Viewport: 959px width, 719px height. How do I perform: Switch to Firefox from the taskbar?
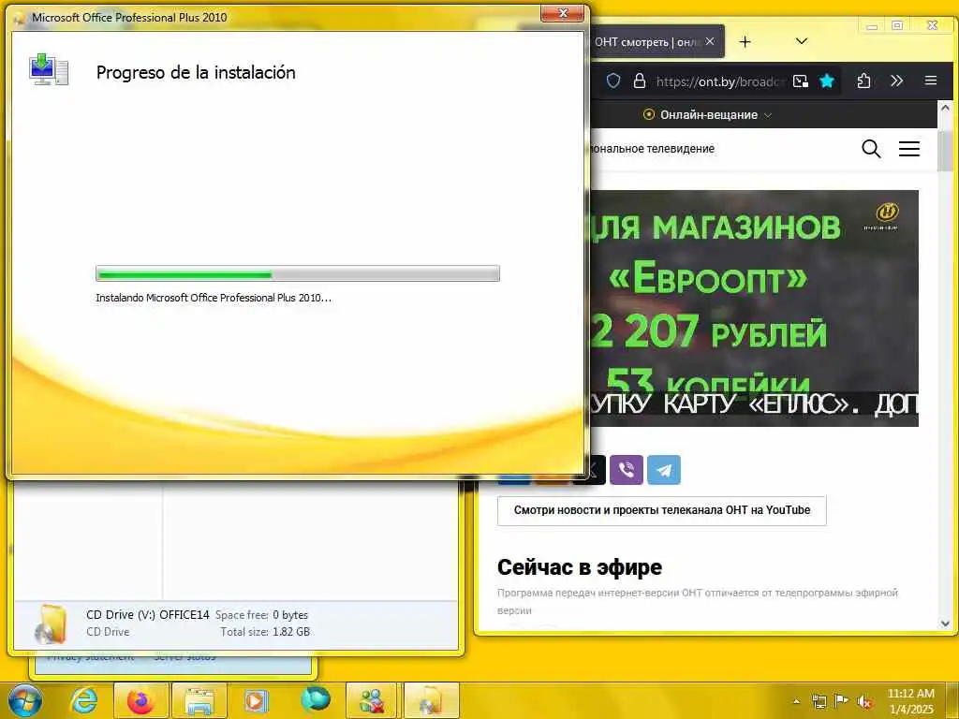[x=140, y=700]
